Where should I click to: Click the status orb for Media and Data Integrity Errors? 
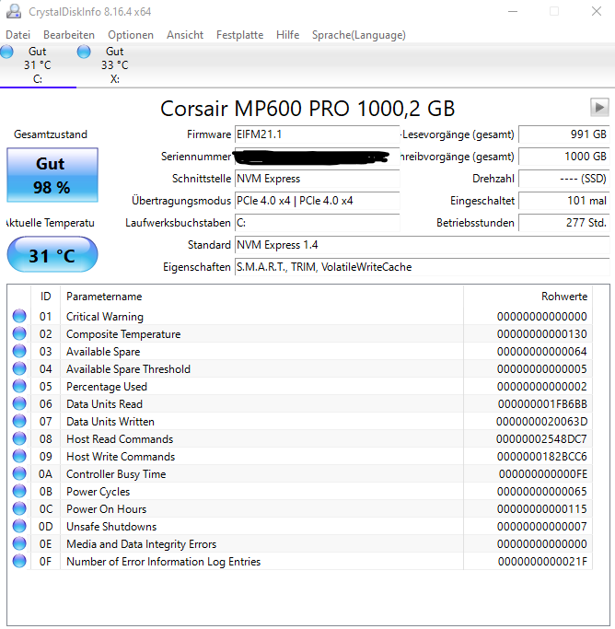pos(19,543)
